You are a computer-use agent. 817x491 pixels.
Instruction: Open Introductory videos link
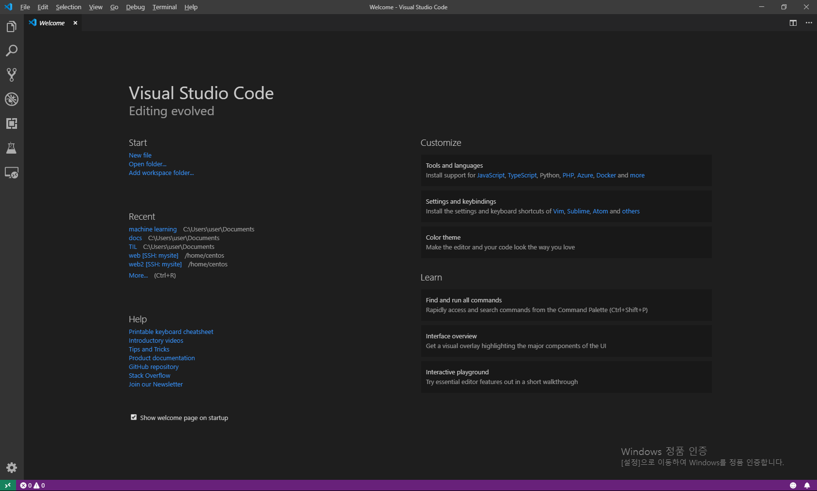[156, 340]
